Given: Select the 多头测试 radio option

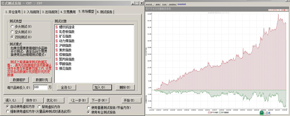Looking at the screenshot, I should coord(12,27).
